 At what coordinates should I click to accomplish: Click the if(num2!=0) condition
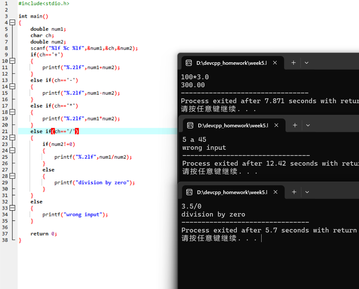[x=59, y=144]
